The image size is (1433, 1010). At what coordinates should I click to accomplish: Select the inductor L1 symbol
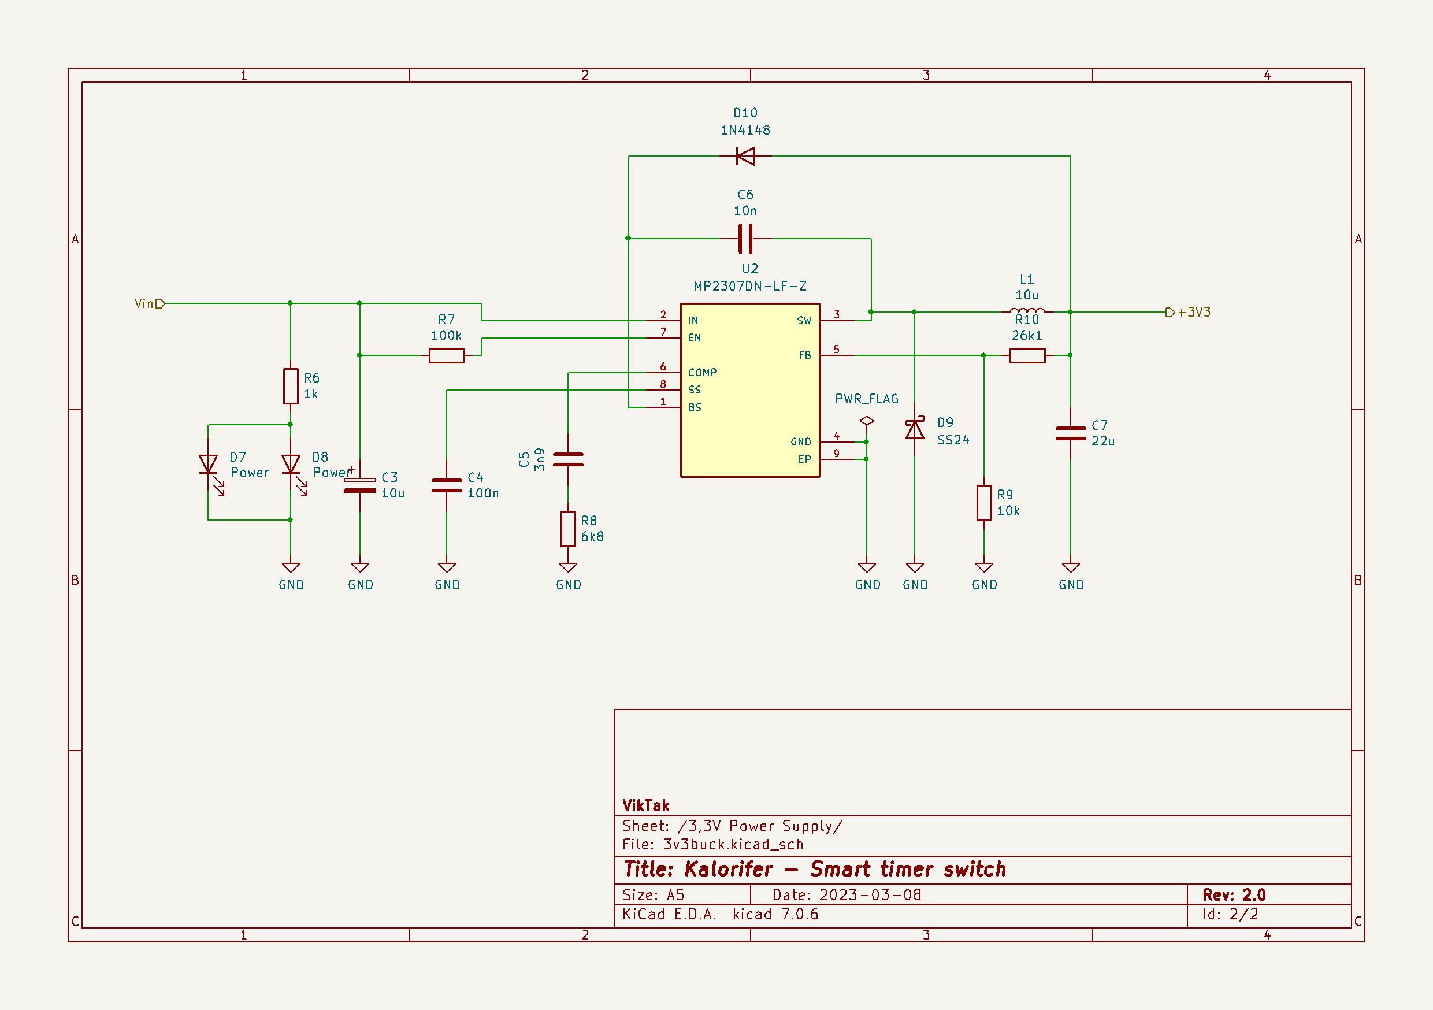(x=1027, y=310)
